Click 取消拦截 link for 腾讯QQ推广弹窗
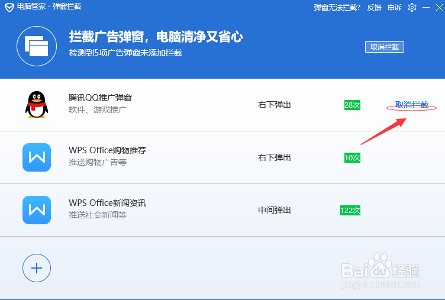Viewport: 445px width, 300px height. pyautogui.click(x=412, y=105)
